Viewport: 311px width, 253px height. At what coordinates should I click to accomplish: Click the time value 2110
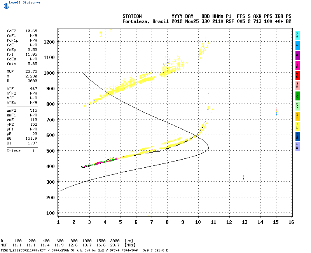point(218,21)
